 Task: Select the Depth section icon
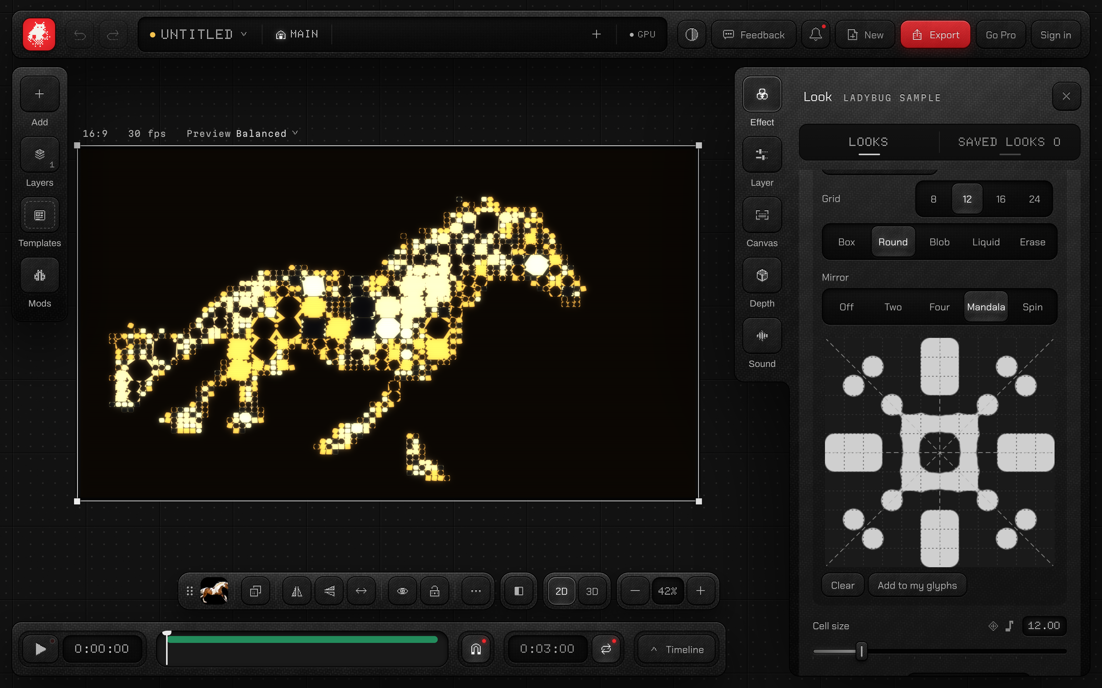tap(762, 275)
